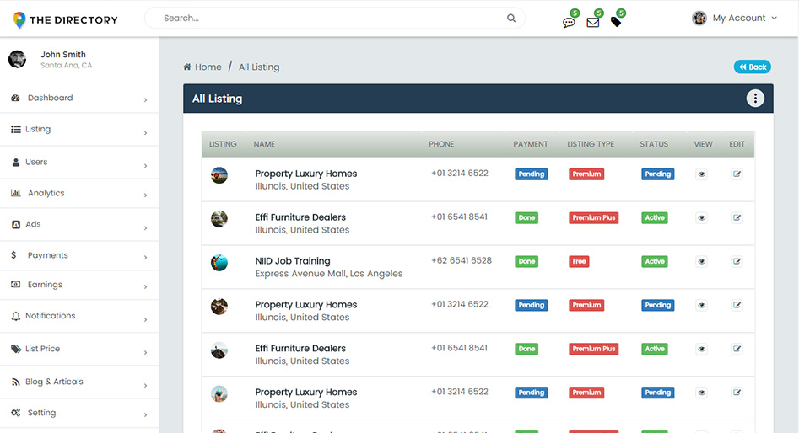Expand the List Price menu chevron
The image size is (799, 433).
pyautogui.click(x=145, y=352)
